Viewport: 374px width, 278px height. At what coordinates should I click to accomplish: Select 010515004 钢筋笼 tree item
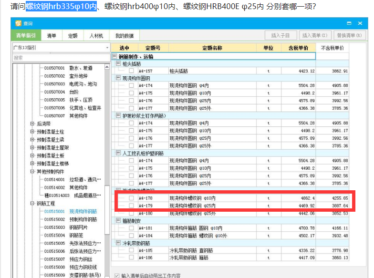point(64,235)
